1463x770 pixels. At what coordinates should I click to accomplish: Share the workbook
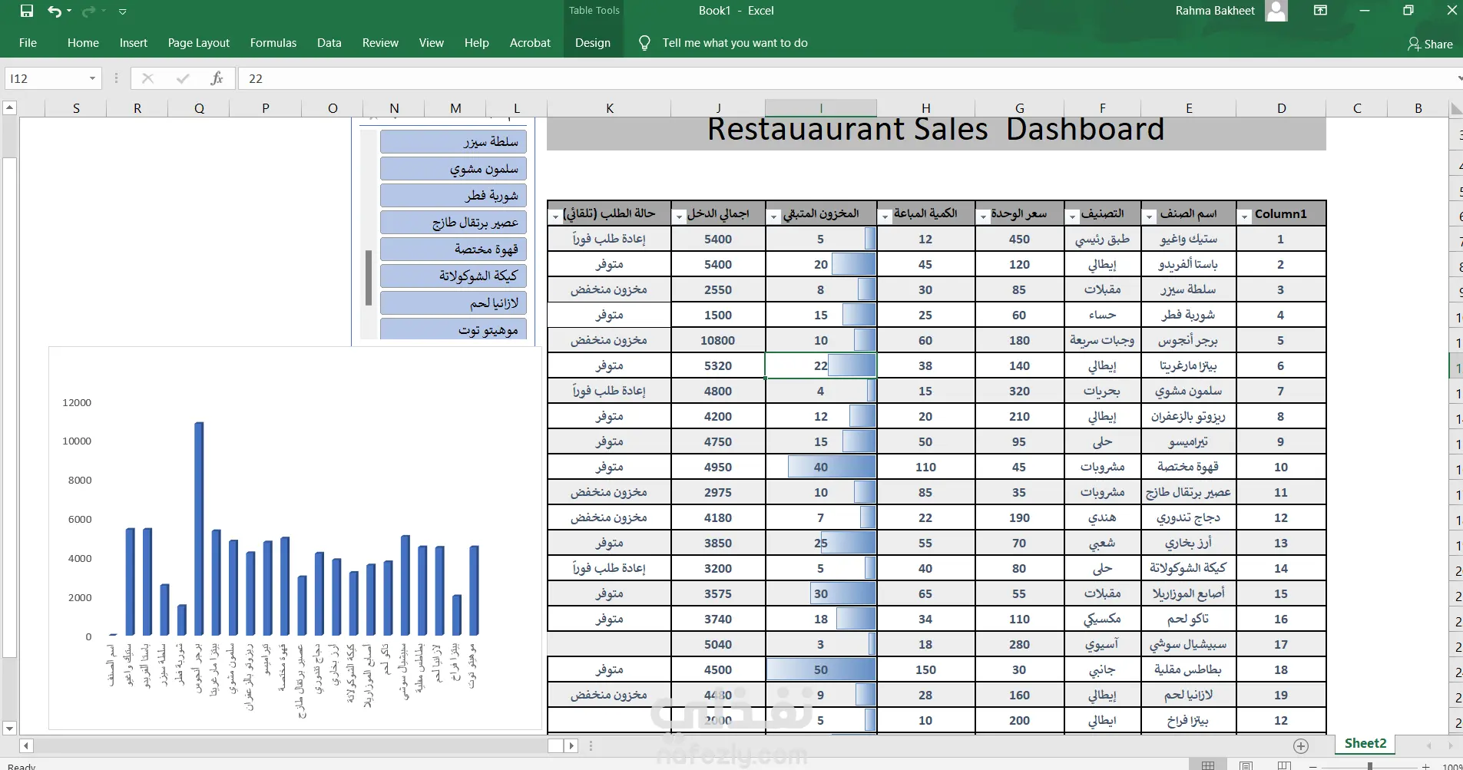tap(1430, 44)
